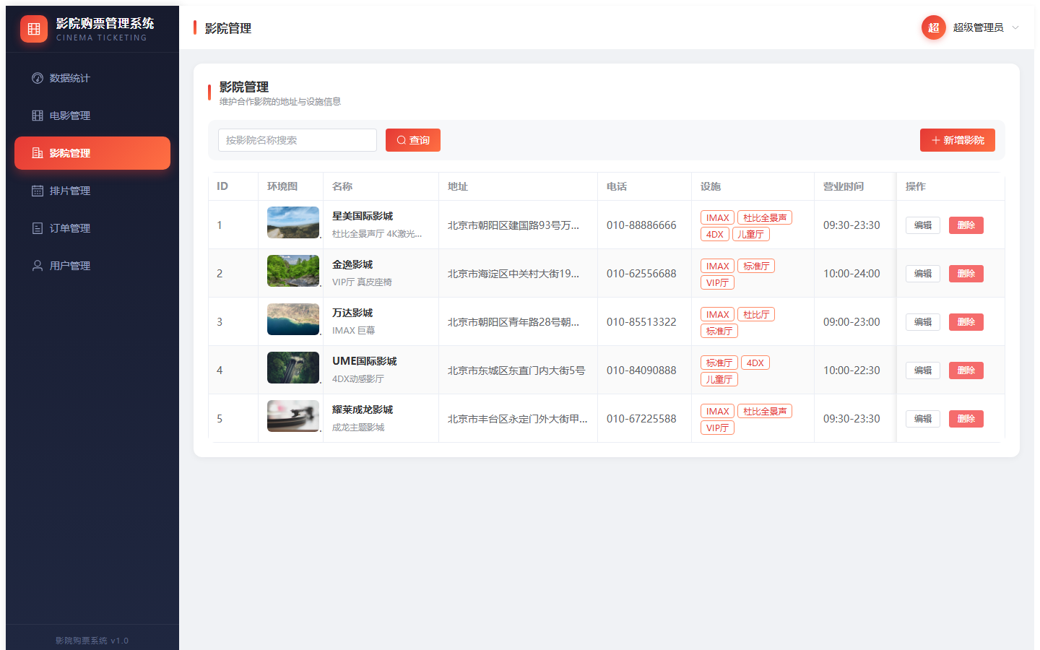
Task: Delete the 金逸影城 row
Action: [x=966, y=274]
